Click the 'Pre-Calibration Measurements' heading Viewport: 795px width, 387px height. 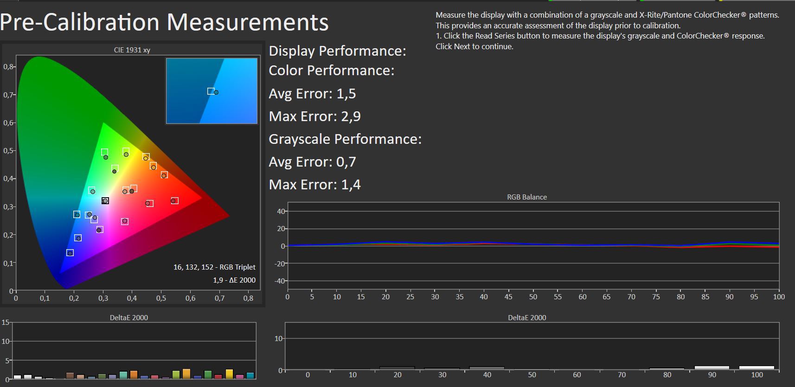(164, 22)
